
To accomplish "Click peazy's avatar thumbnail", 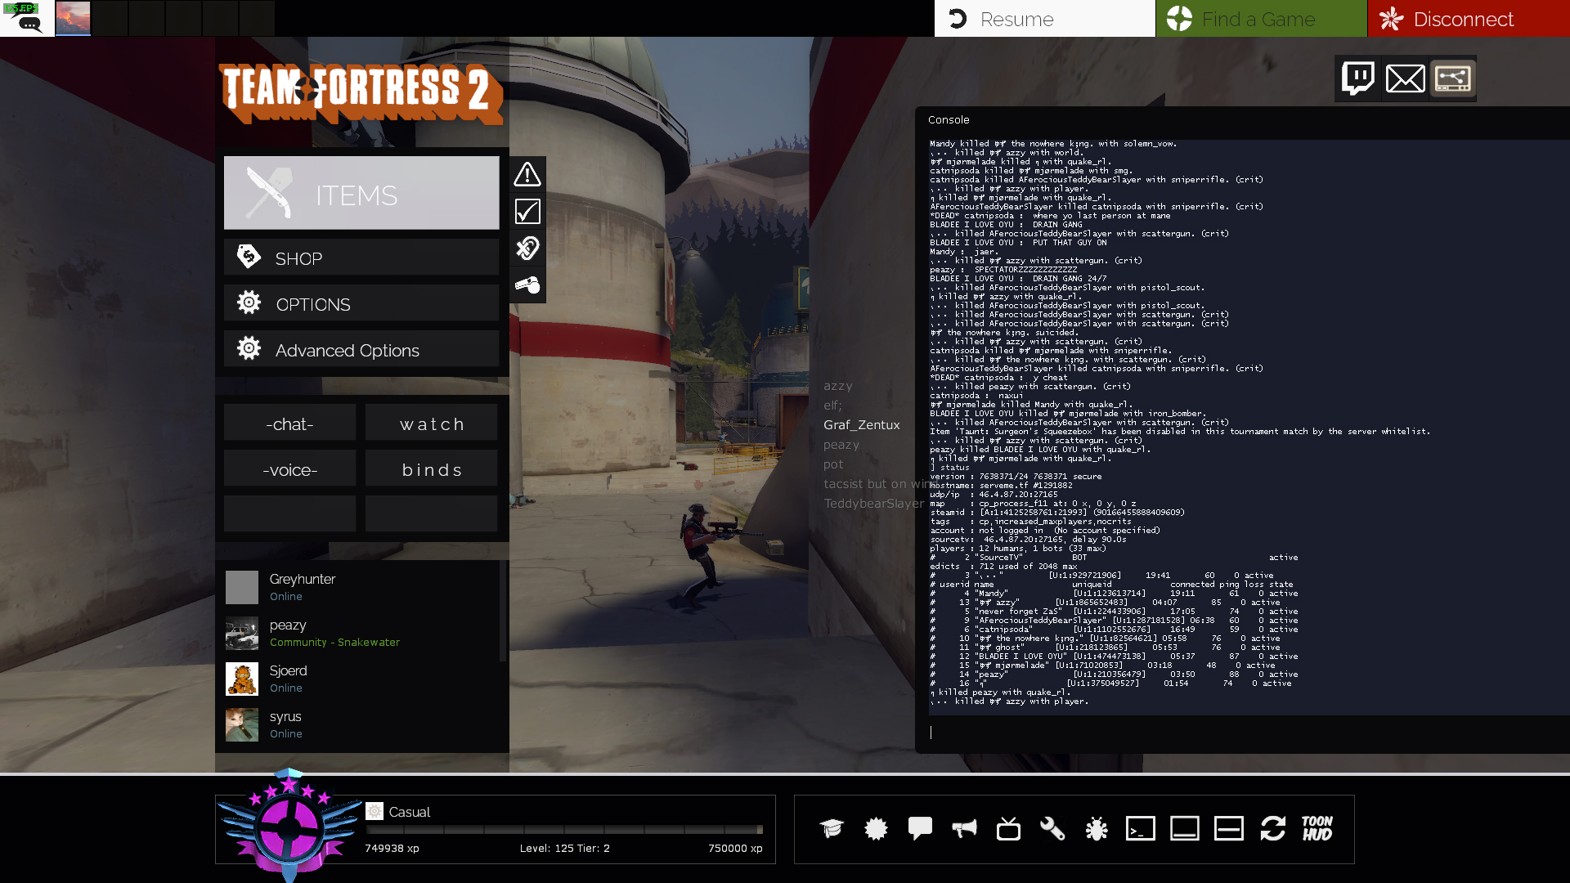I will (x=242, y=633).
